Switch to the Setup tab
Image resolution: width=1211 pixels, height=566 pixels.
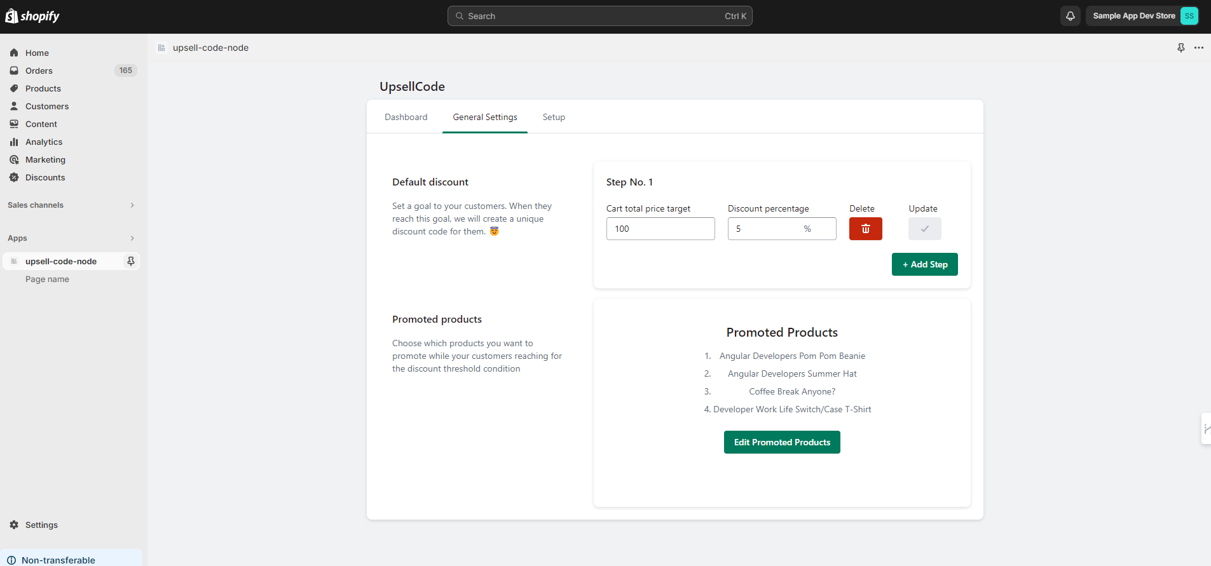pyautogui.click(x=554, y=117)
